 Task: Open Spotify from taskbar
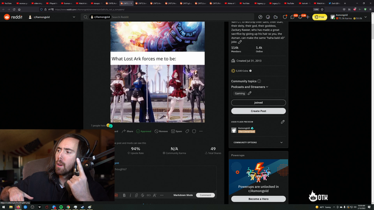(x=61, y=207)
